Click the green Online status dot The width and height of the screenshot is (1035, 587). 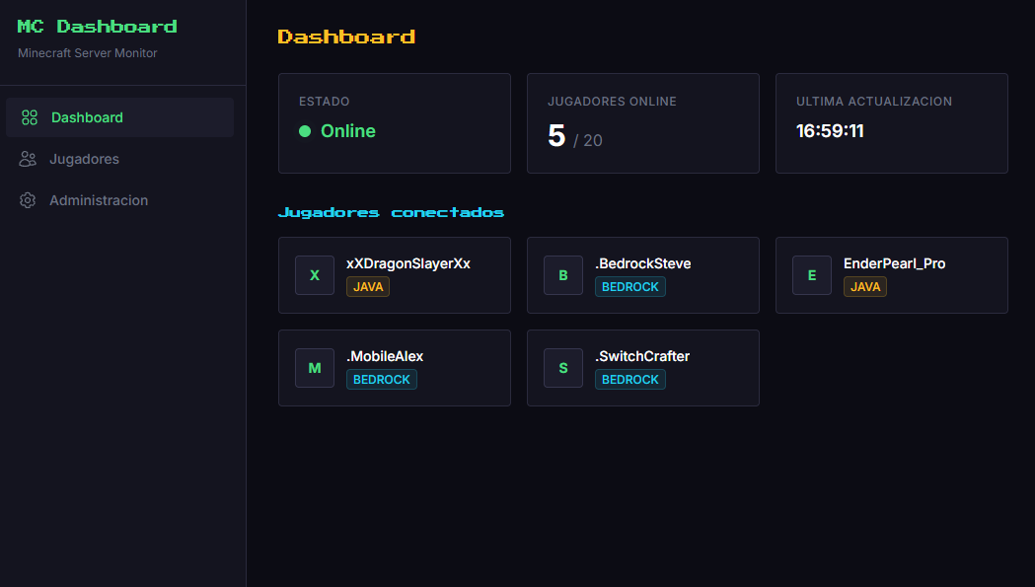[x=305, y=131]
